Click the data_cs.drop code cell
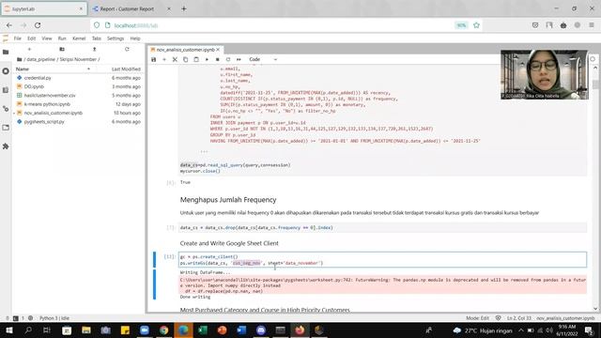Image resolution: width=601 pixels, height=338 pixels. [x=382, y=227]
